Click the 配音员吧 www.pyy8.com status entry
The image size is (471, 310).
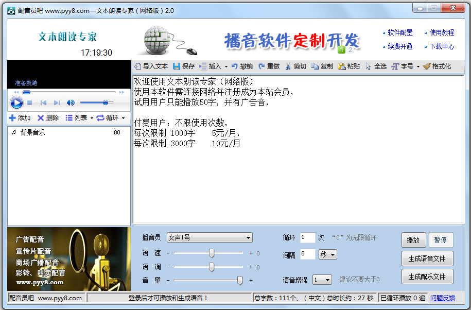coord(46,298)
